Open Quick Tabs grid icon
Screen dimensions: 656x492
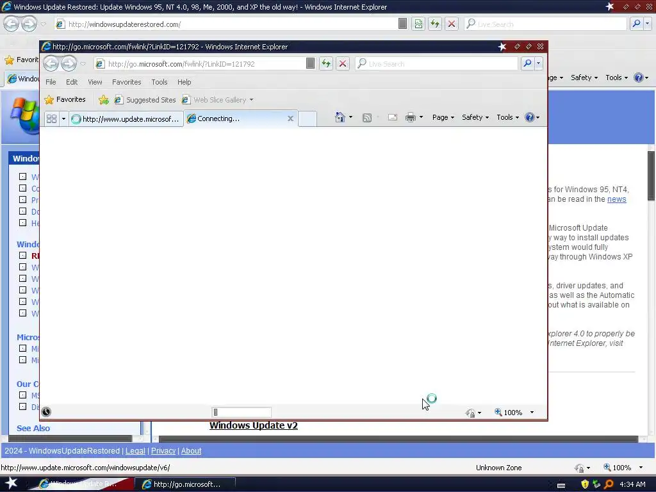51,119
